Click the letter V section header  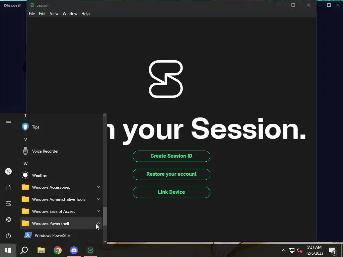point(25,140)
